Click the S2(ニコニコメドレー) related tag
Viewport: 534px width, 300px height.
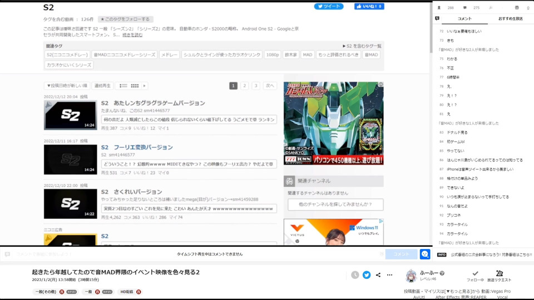[x=67, y=55]
